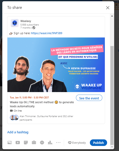Click the add photo icon

pos(10,142)
